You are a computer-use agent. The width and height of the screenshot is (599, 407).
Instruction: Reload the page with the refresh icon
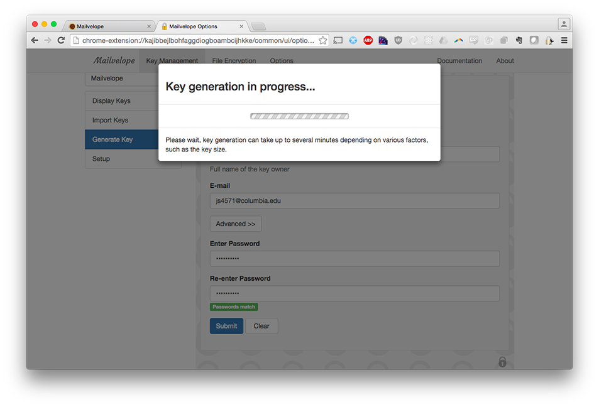point(61,40)
